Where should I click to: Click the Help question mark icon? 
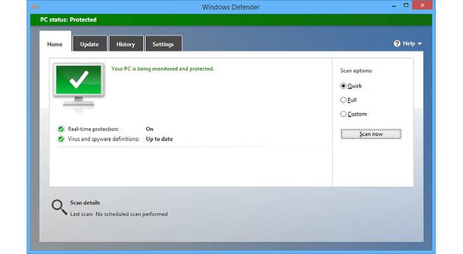pyautogui.click(x=397, y=44)
